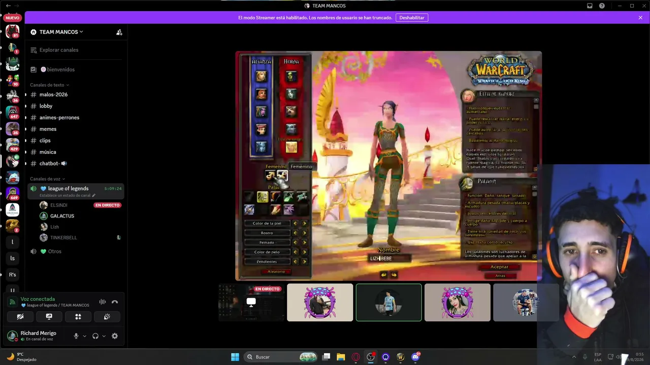The width and height of the screenshot is (650, 365).
Task: Open noise suppression options next to Voz conectada
Action: pos(103,302)
